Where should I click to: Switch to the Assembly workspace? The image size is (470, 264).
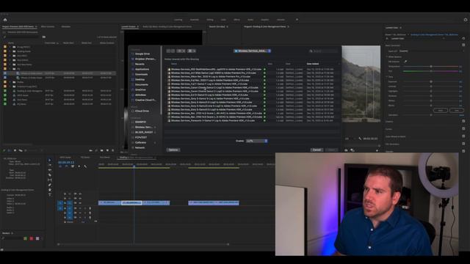[x=194, y=20]
